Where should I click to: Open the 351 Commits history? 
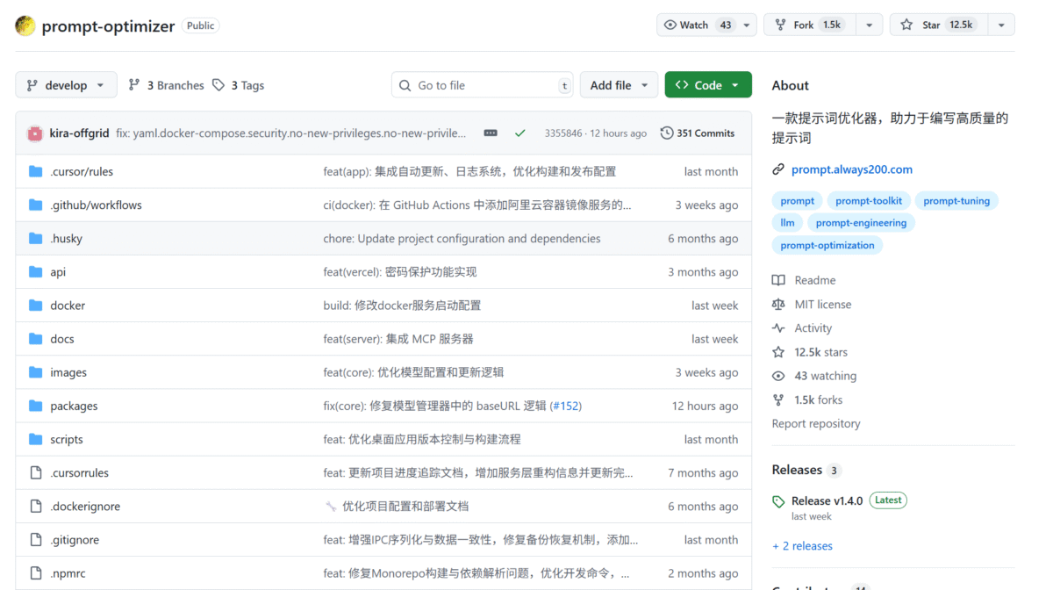coord(698,133)
